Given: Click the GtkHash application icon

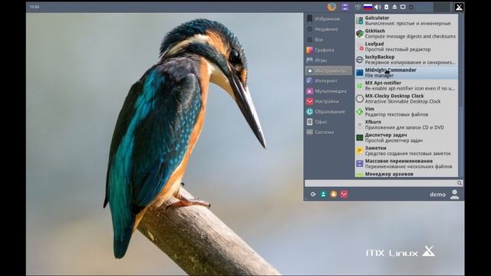Looking at the screenshot, I should click(360, 34).
